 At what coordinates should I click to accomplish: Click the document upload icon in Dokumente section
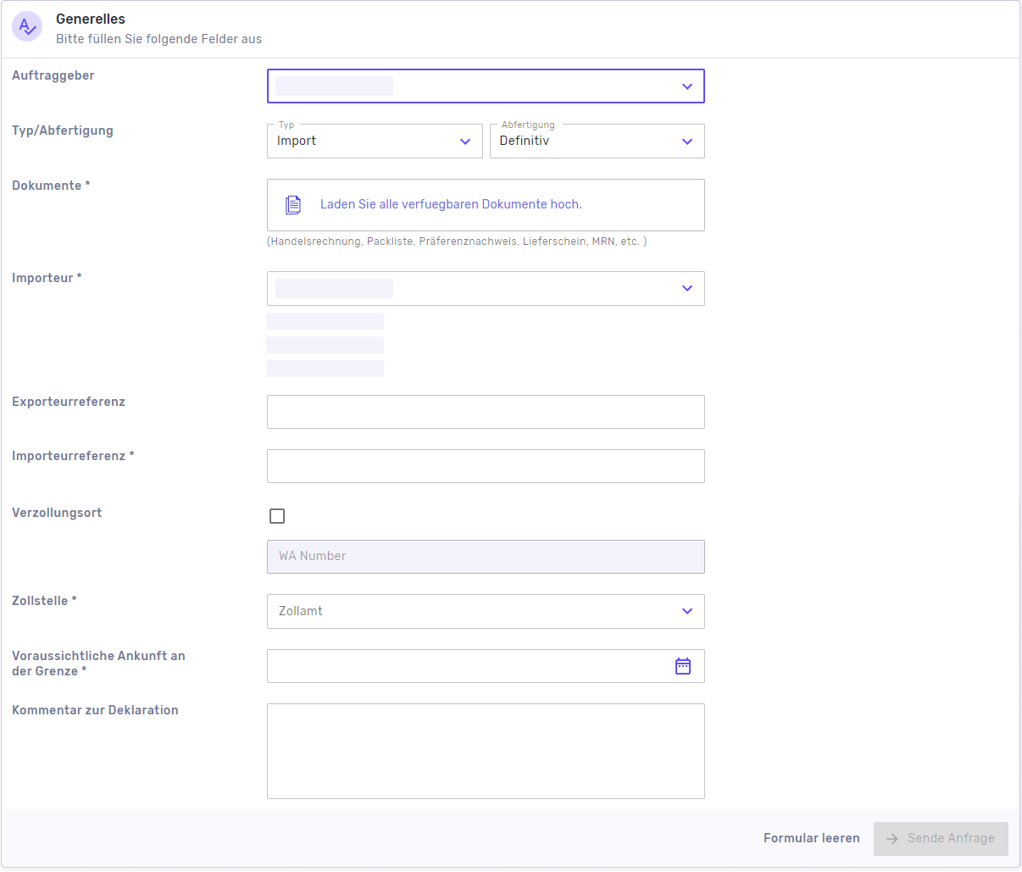292,204
